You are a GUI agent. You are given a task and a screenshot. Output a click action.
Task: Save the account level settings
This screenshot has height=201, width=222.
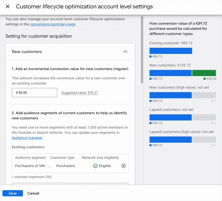12,193
